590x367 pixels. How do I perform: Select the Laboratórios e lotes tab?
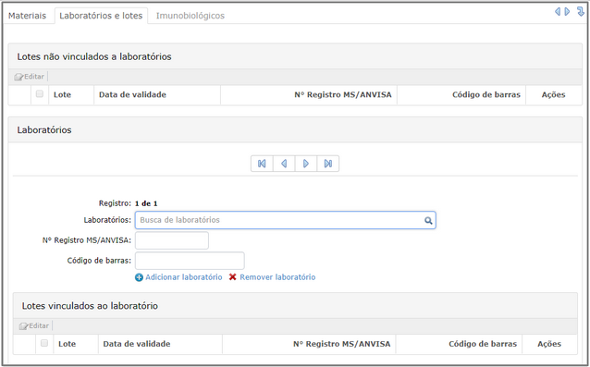tap(101, 16)
